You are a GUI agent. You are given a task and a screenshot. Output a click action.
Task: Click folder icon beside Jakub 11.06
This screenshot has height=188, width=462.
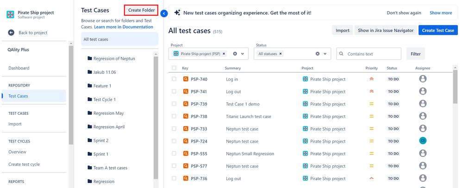[89, 72]
